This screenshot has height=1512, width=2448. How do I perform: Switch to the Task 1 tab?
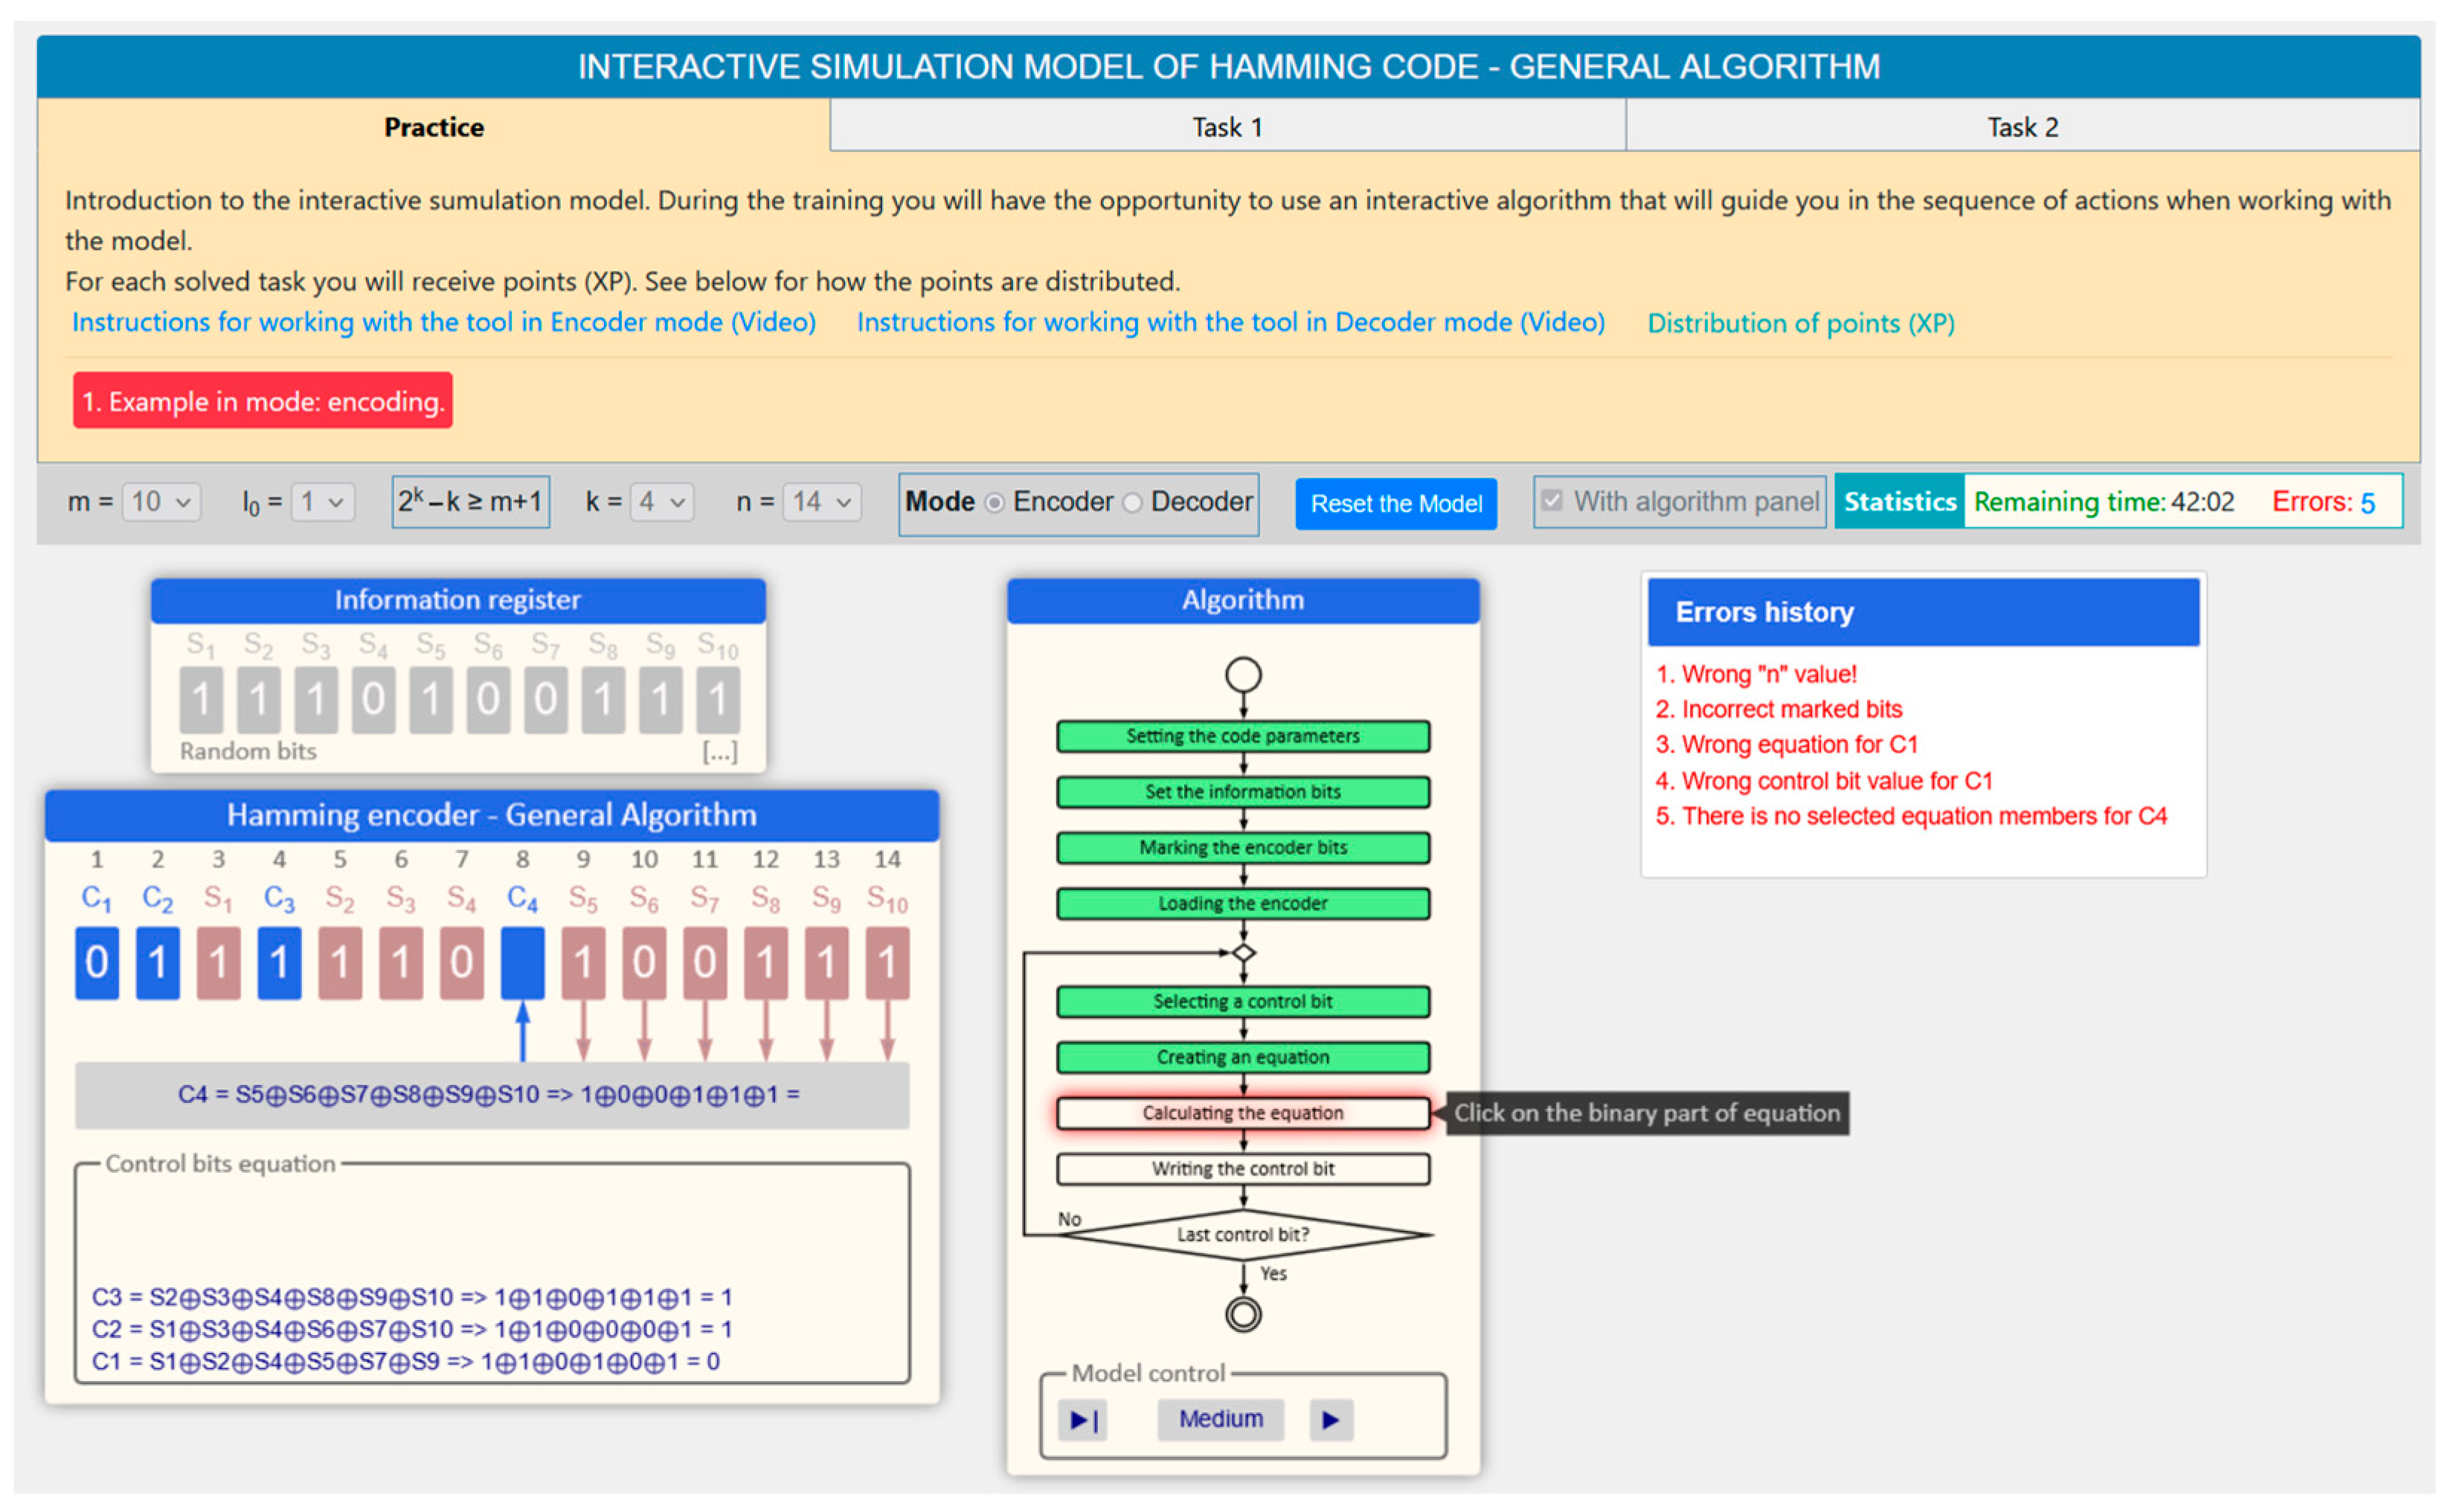click(1227, 127)
